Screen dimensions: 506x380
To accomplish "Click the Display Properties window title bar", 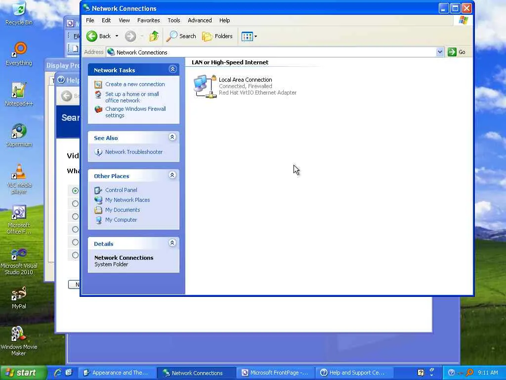I will point(62,66).
